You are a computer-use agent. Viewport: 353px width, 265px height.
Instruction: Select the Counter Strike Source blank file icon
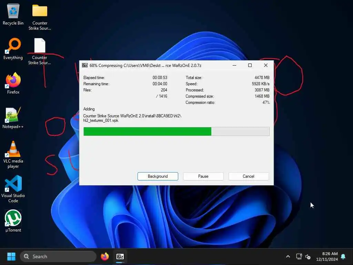(x=40, y=51)
